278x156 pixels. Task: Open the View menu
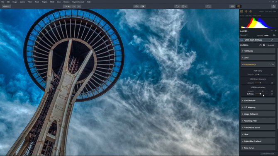pyautogui.click(x=59, y=2)
